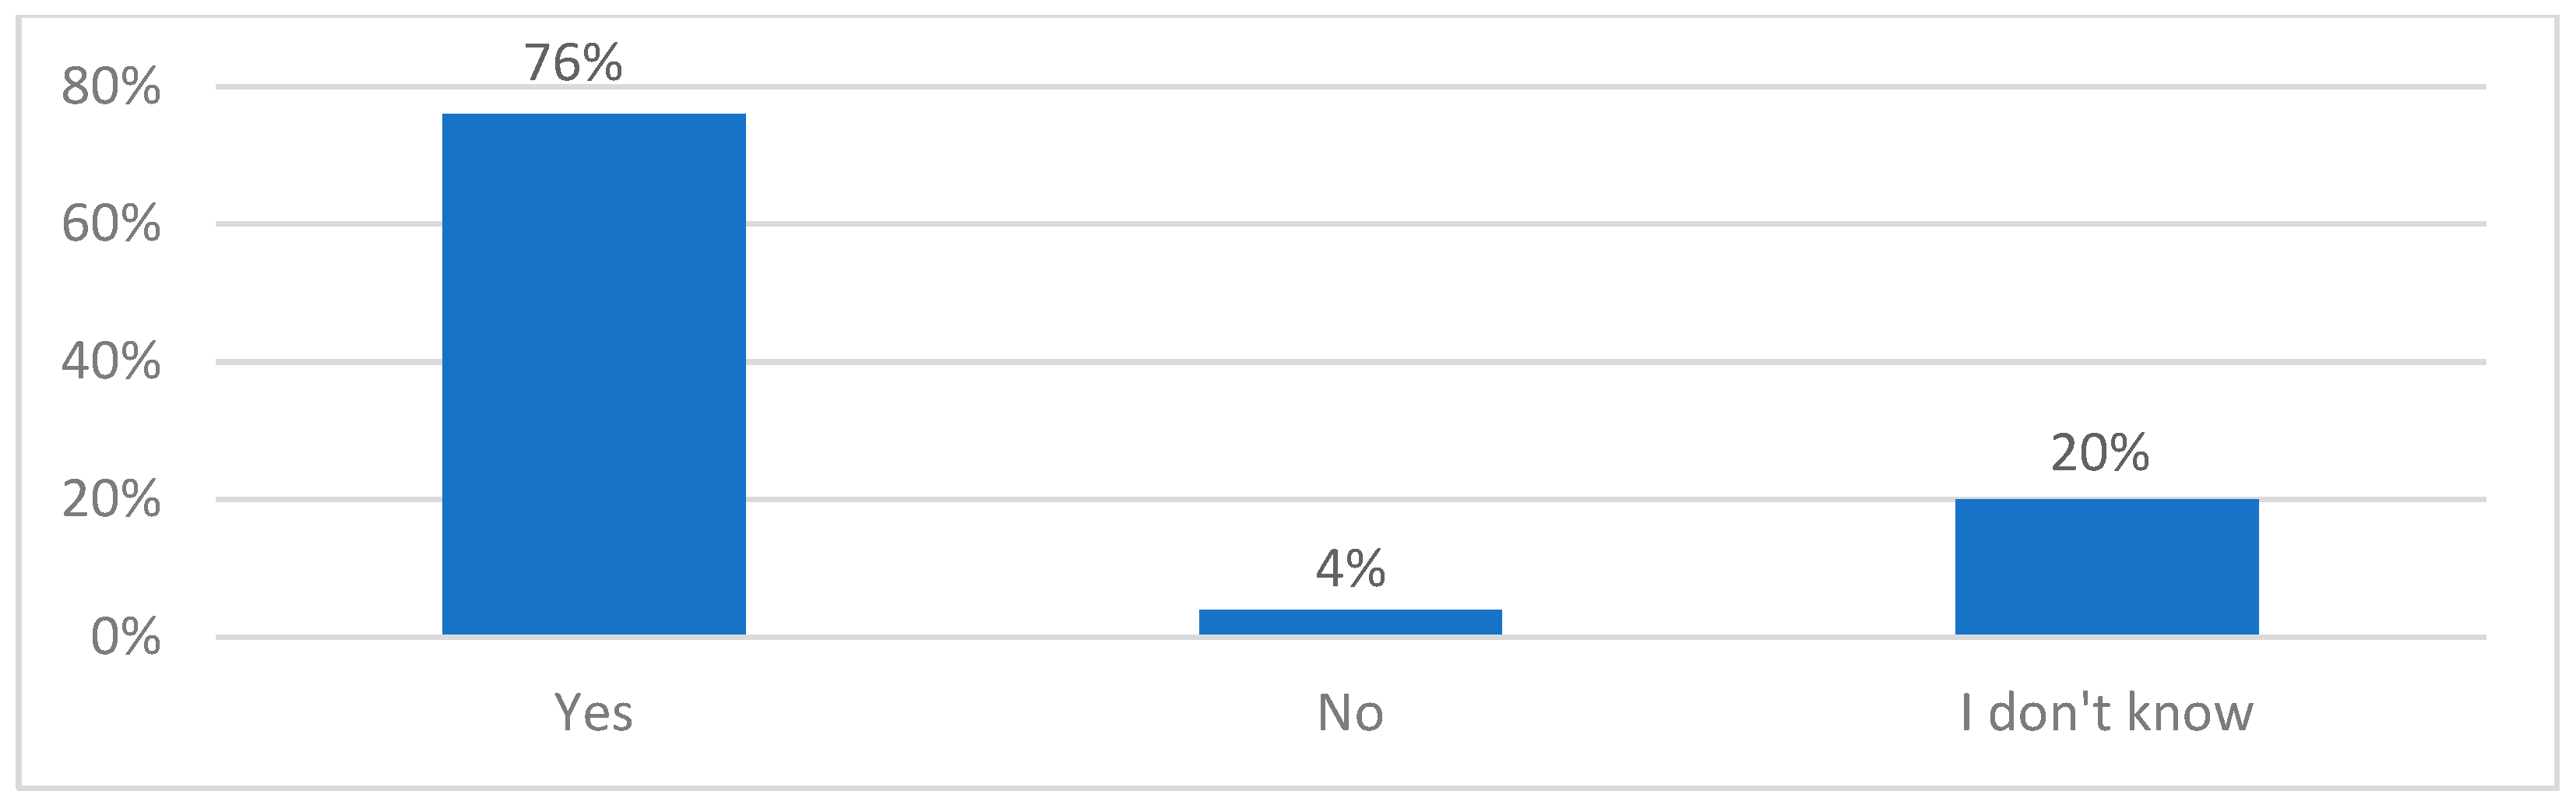The height and width of the screenshot is (805, 2576).
Task: Click the 0% vertical axis label
Action: click(125, 637)
